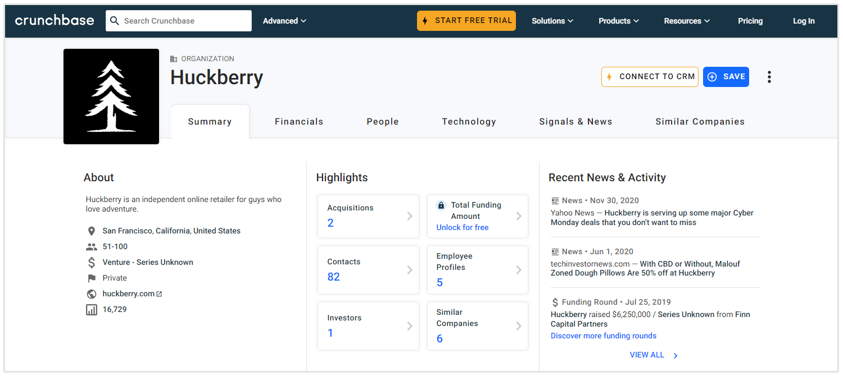Screen dimensions: 843x376
Task: Open the Resources dropdown
Action: coord(686,21)
